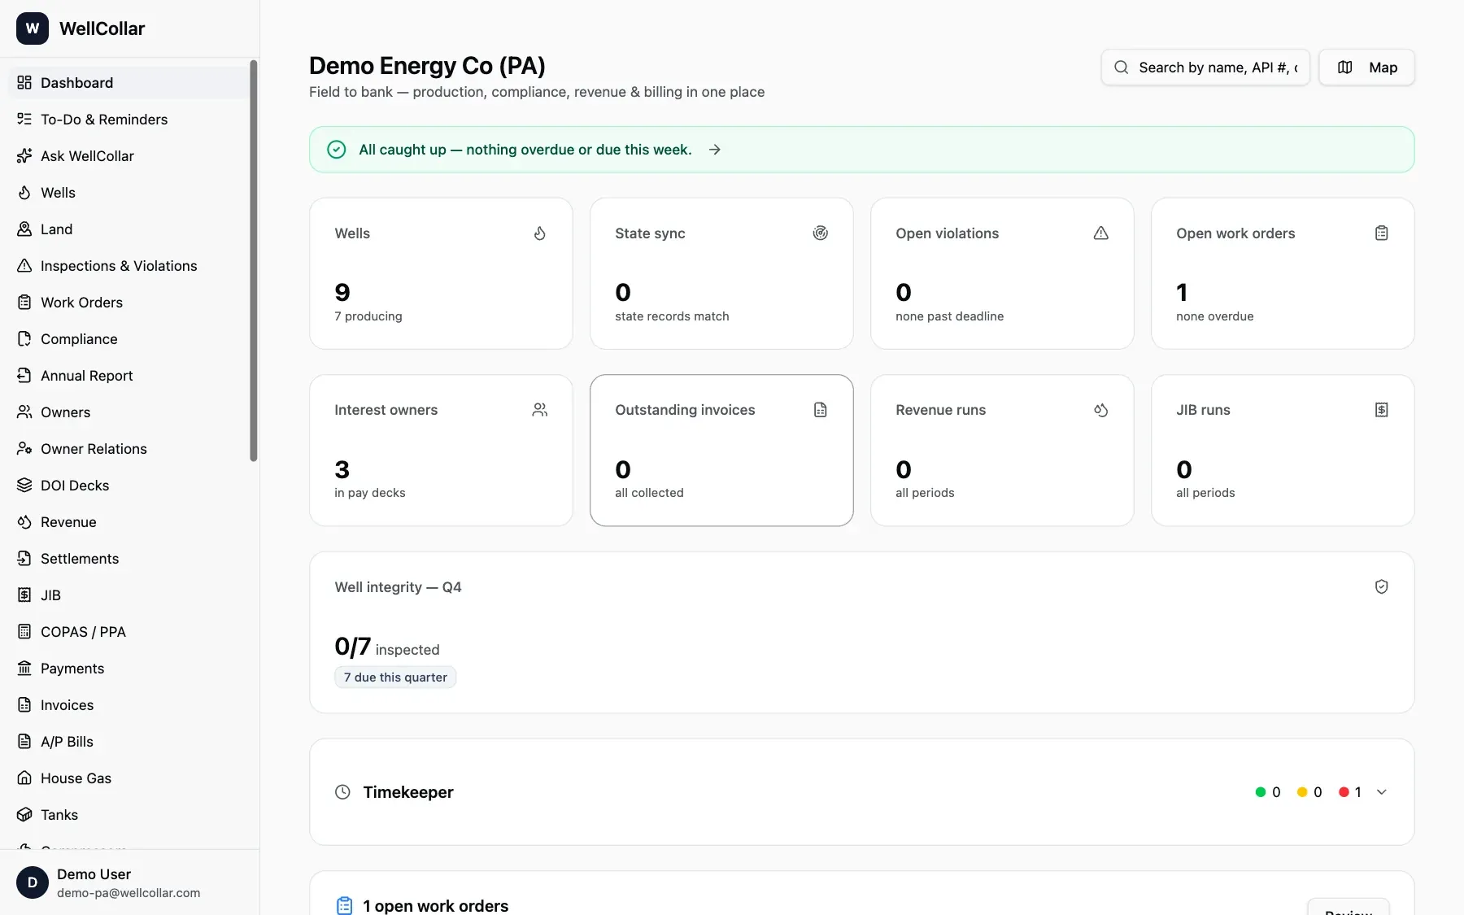This screenshot has height=915, width=1464.
Task: Open To-Do & Reminders in sidebar
Action: click(x=129, y=120)
